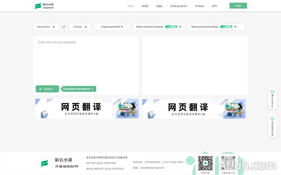Switch to the Web tab

[145, 6]
